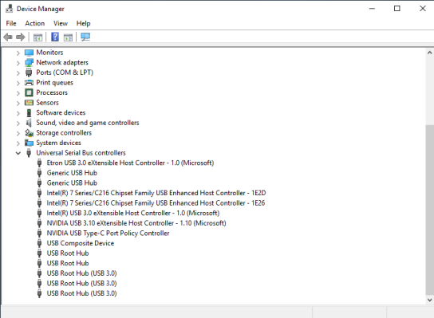Select the first USB Root Hub (USB 3.0)
Image resolution: width=434 pixels, height=318 pixels.
pyautogui.click(x=81, y=273)
